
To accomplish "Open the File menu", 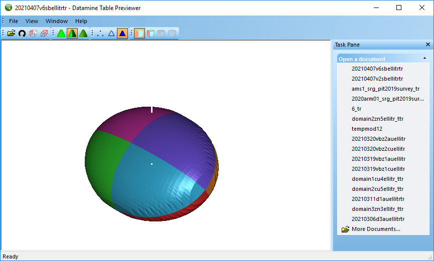I will point(14,21).
